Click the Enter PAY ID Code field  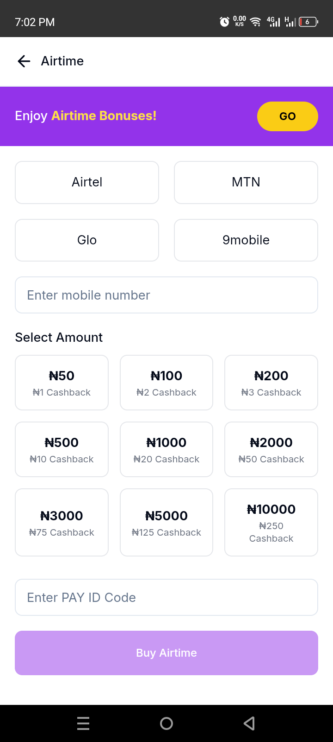166,597
